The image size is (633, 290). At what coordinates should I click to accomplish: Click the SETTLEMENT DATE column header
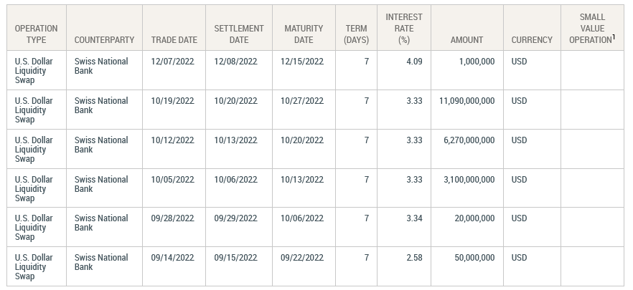(239, 28)
